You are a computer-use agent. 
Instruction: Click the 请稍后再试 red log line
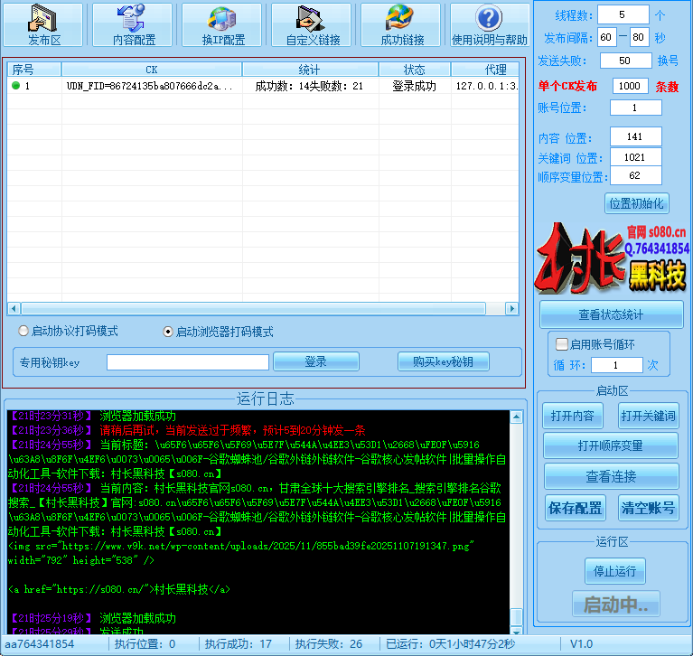(x=232, y=430)
